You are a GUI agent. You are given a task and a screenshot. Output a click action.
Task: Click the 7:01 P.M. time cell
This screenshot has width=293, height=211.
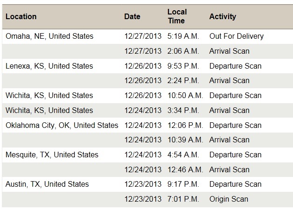183,199
